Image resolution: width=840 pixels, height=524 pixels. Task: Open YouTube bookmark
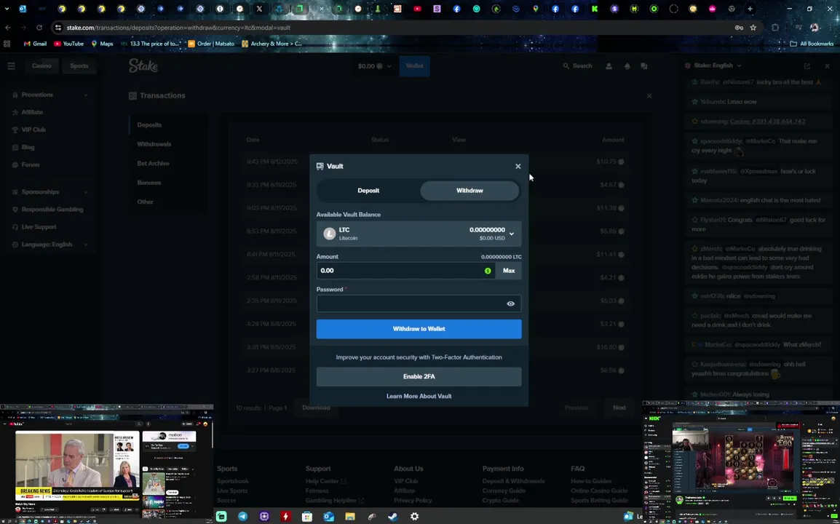[x=68, y=44]
